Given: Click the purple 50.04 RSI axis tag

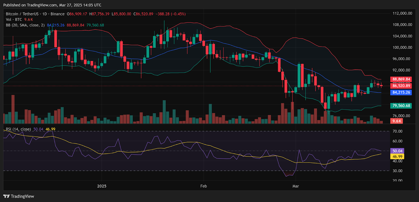Looking at the screenshot, I should (397, 151).
